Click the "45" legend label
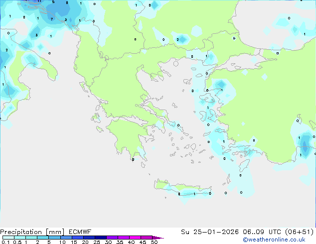The height and width of the screenshot is (244, 316). (143, 242)
